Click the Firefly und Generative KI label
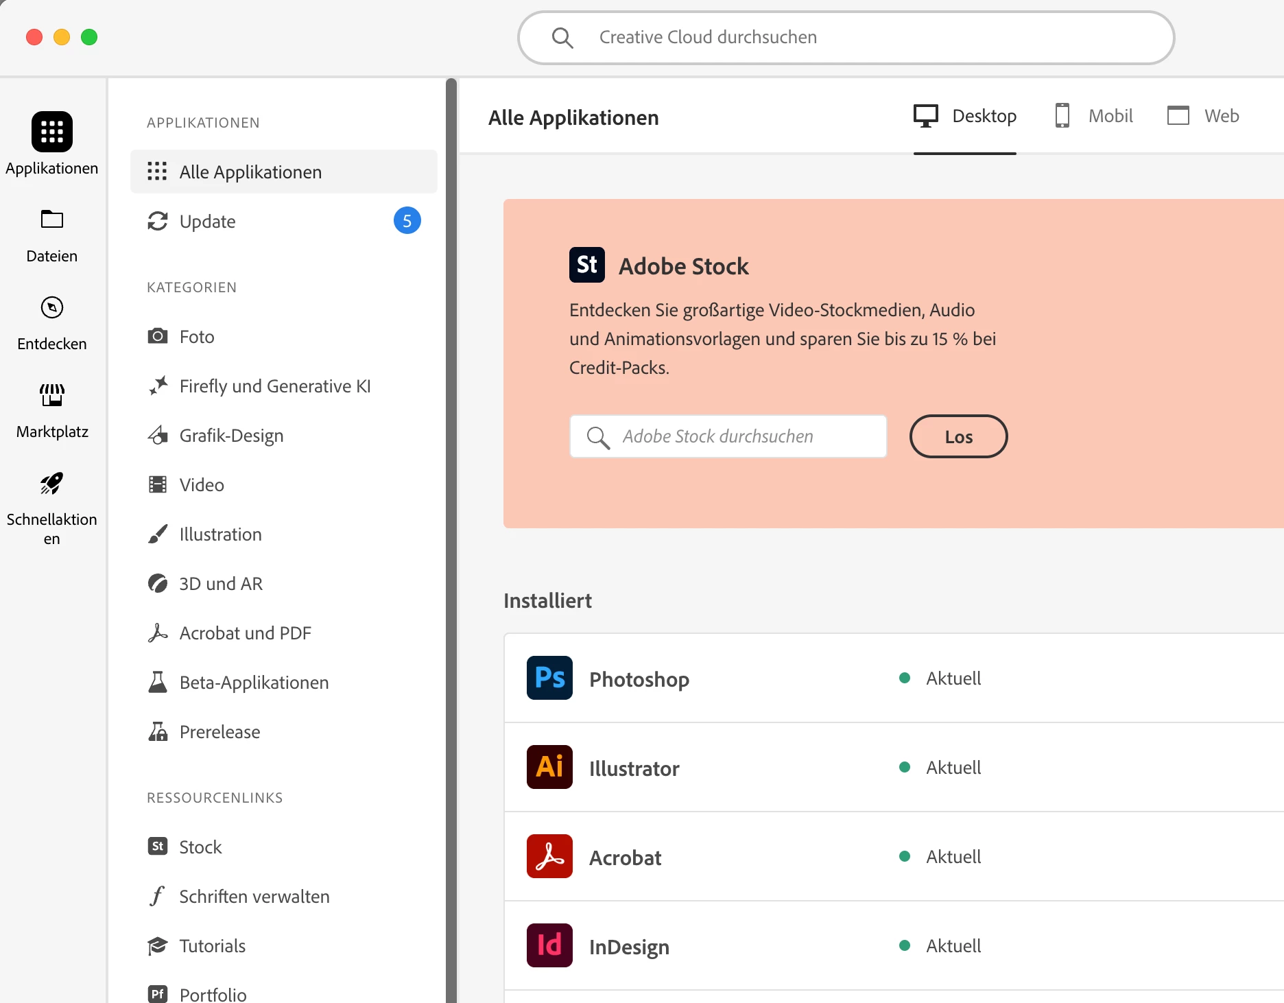 [275, 386]
